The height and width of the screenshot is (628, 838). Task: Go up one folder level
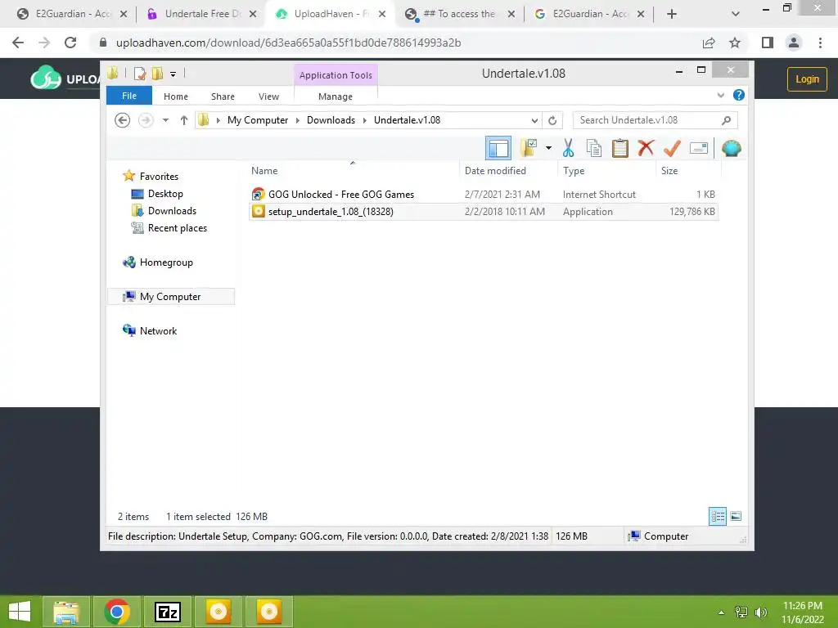184,120
